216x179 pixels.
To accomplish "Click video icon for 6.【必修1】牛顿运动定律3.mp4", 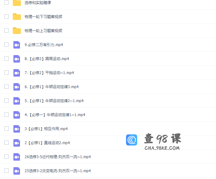I will (17, 87).
